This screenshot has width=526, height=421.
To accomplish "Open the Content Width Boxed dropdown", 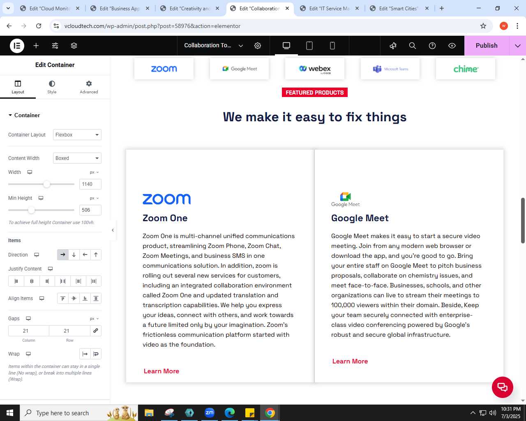I will pos(77,158).
